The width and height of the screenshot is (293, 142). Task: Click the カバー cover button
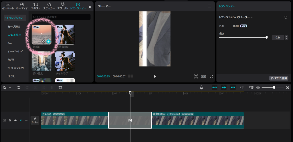point(35,120)
